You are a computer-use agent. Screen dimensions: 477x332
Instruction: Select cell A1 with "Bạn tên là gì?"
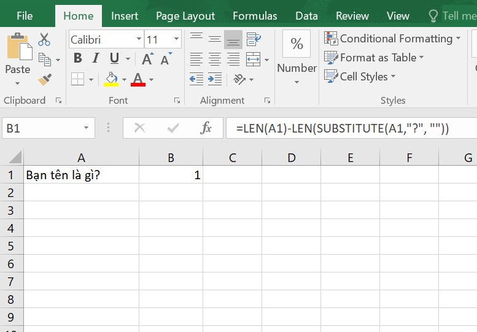click(81, 175)
